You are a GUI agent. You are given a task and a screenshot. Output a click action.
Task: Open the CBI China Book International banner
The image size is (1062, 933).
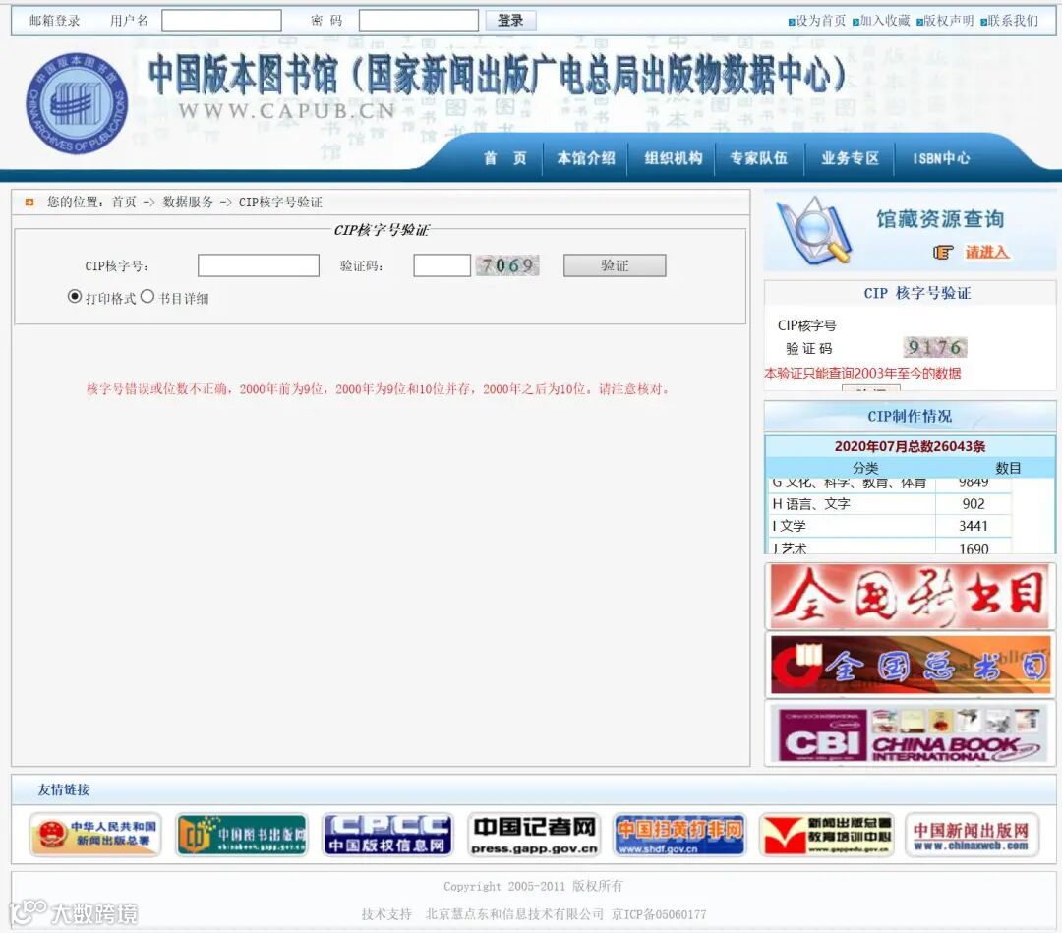point(910,734)
